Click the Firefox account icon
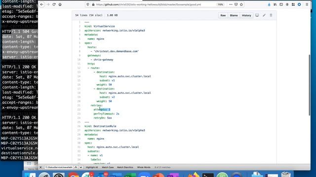316x177 pixels. click(x=287, y=4)
